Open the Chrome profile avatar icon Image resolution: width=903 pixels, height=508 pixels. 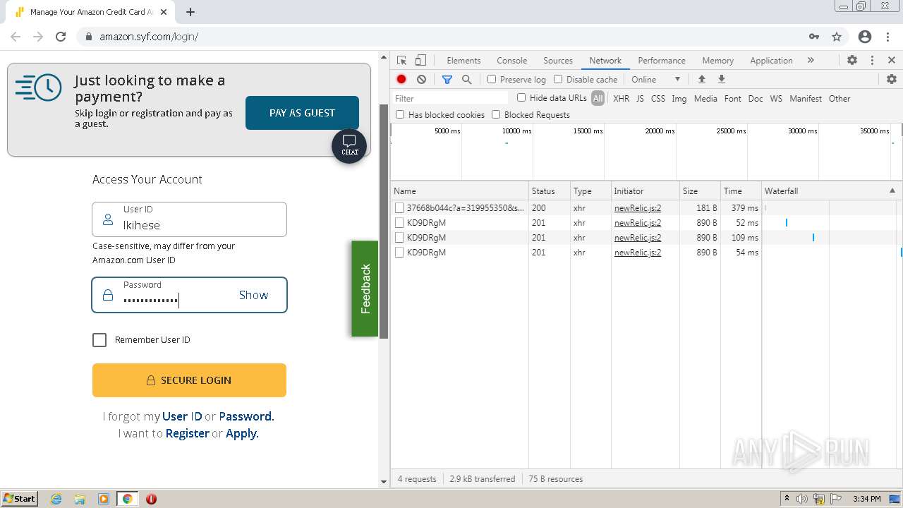(x=865, y=37)
